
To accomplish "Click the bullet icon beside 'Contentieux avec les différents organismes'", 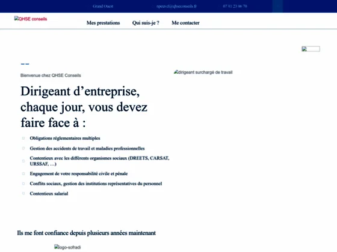I will 23,161.
